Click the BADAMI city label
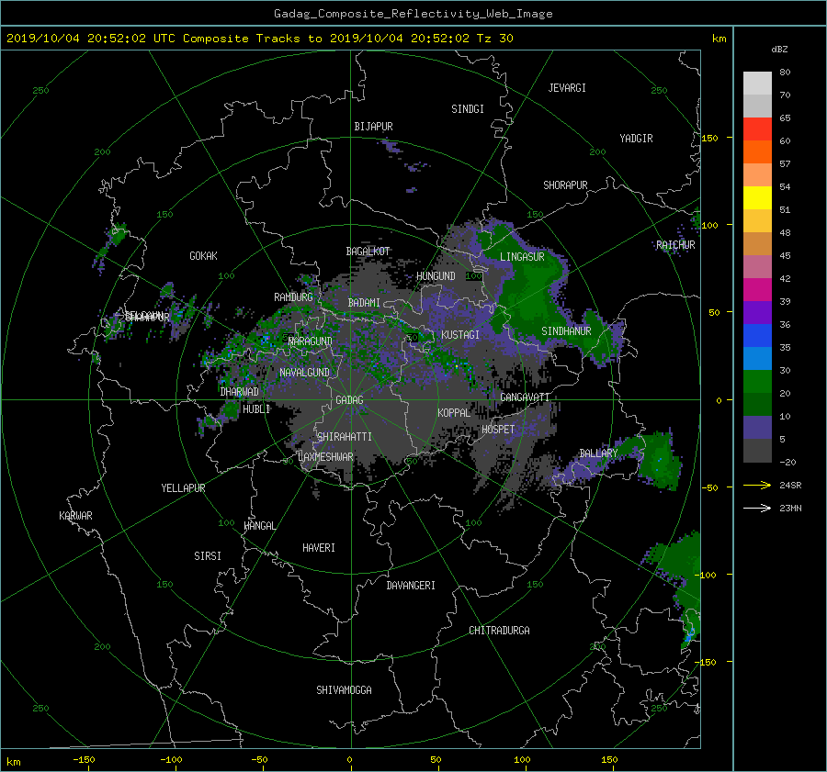 [364, 303]
